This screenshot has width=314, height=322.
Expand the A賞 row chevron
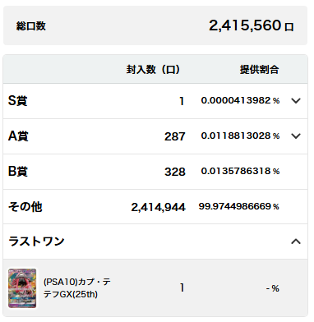pos(296,136)
